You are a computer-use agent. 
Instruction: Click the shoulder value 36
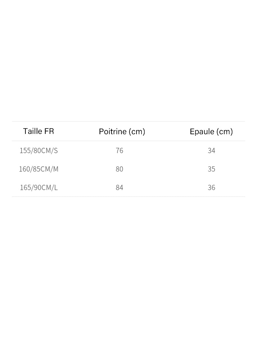click(x=211, y=188)
